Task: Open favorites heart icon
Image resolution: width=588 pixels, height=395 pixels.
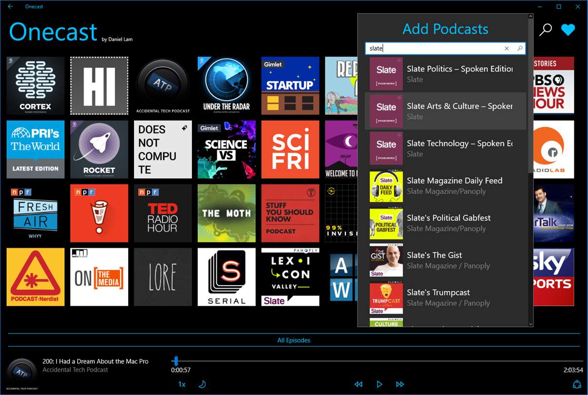Action: 568,30
